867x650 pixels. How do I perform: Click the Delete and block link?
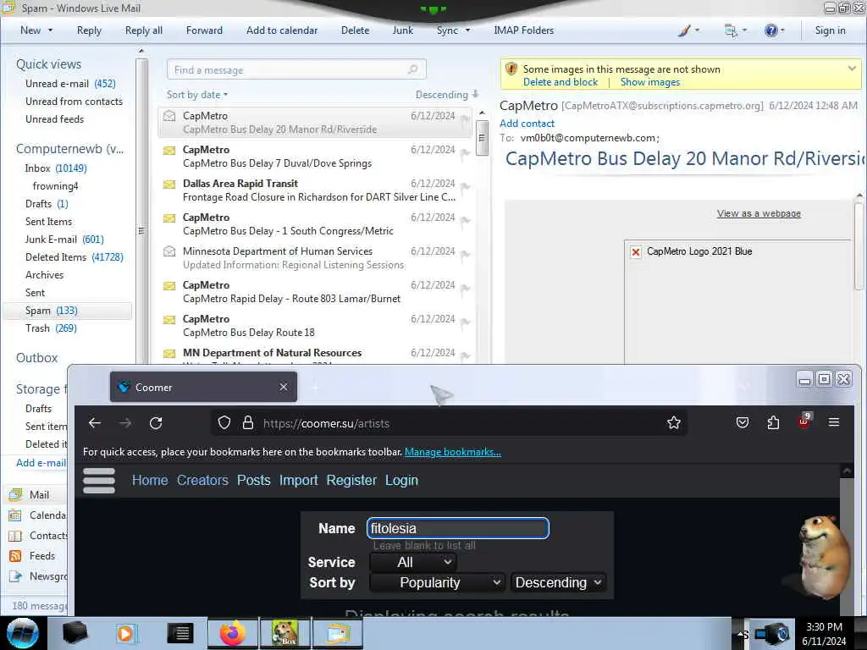(561, 82)
